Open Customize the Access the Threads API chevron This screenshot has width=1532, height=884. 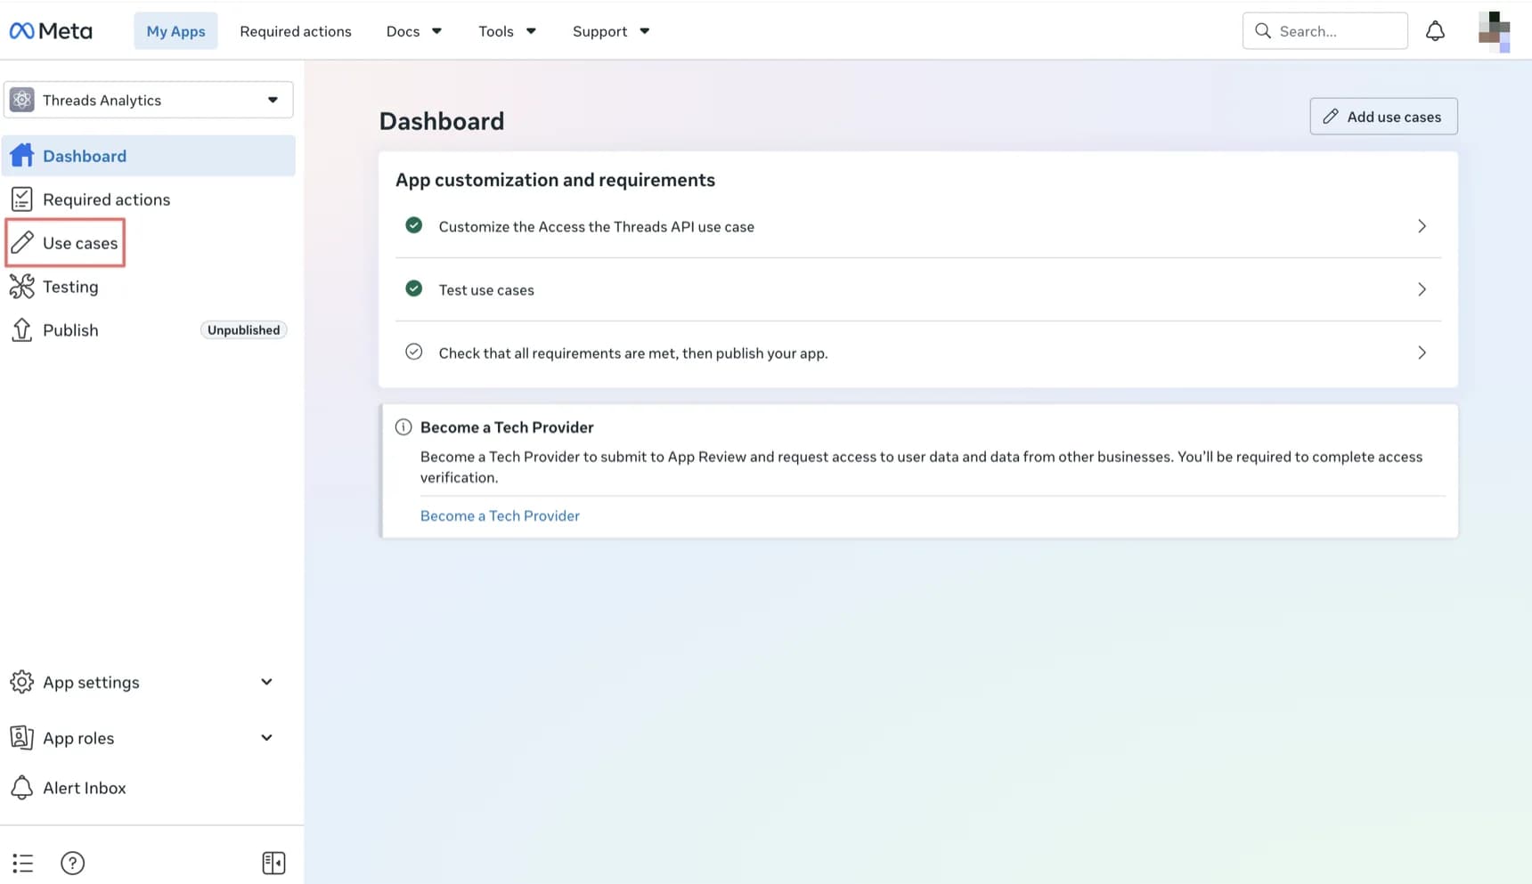tap(1422, 226)
